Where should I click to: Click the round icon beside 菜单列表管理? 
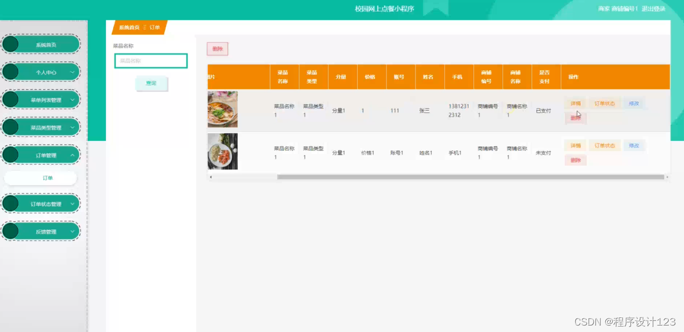point(10,99)
